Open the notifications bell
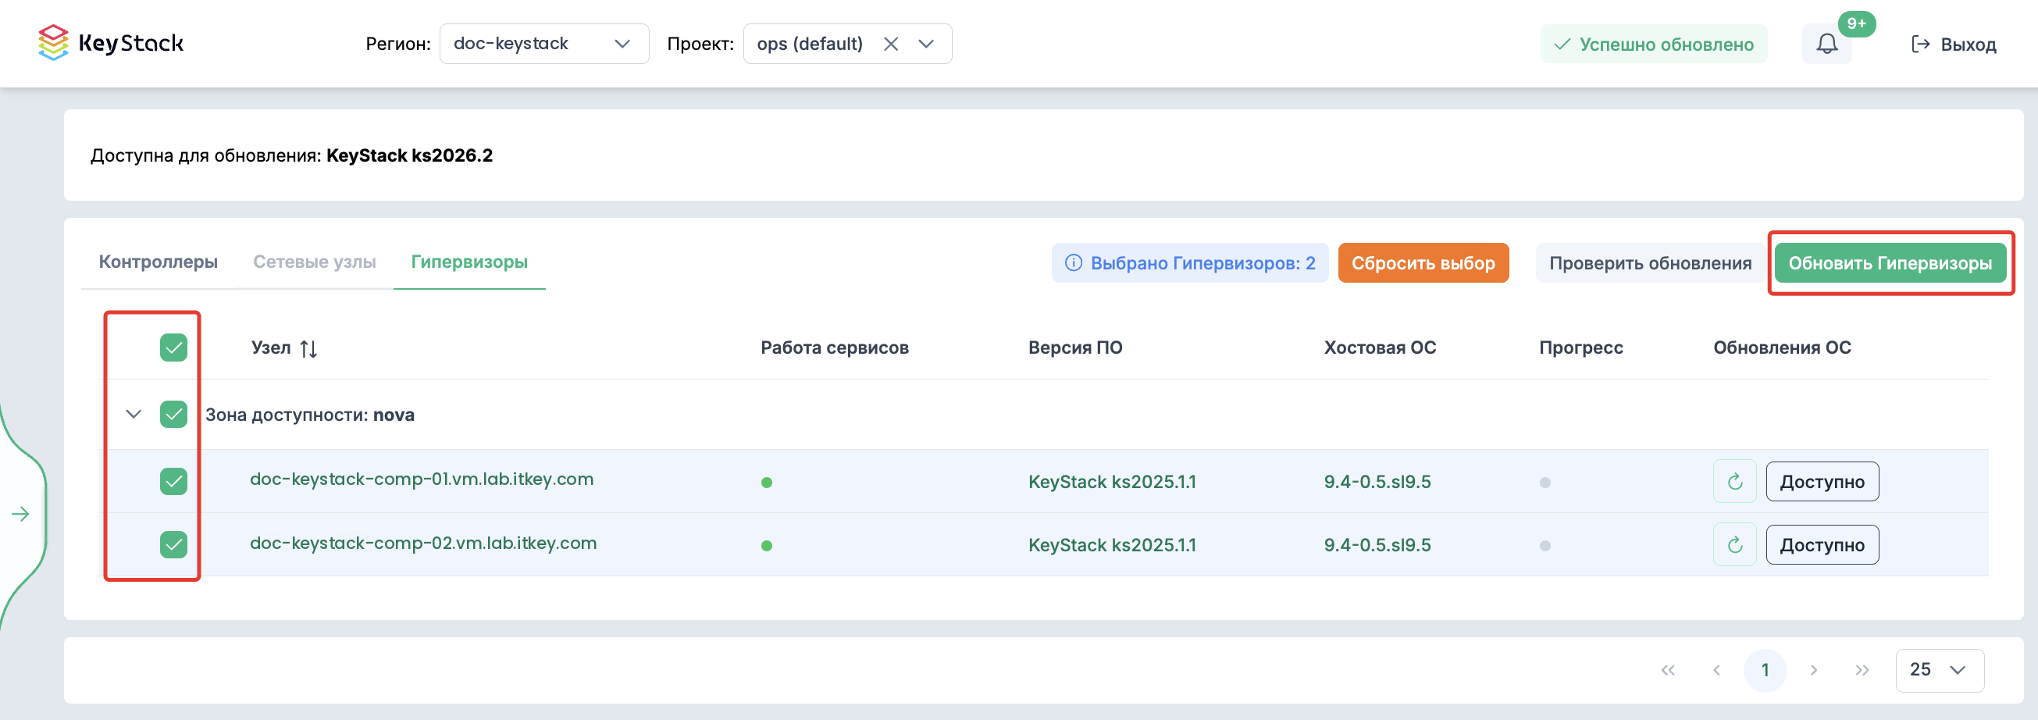Viewport: 2038px width, 720px height. coord(1826,44)
